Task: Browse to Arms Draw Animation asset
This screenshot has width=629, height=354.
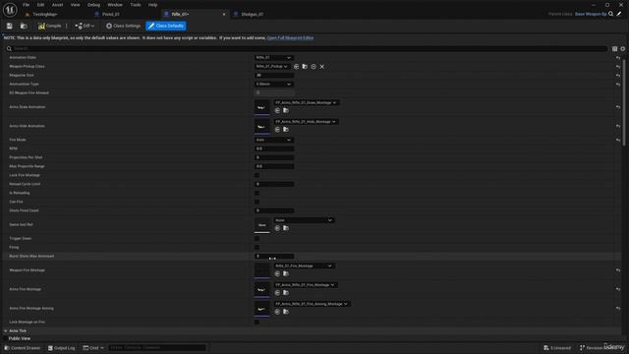Action: [x=286, y=110]
